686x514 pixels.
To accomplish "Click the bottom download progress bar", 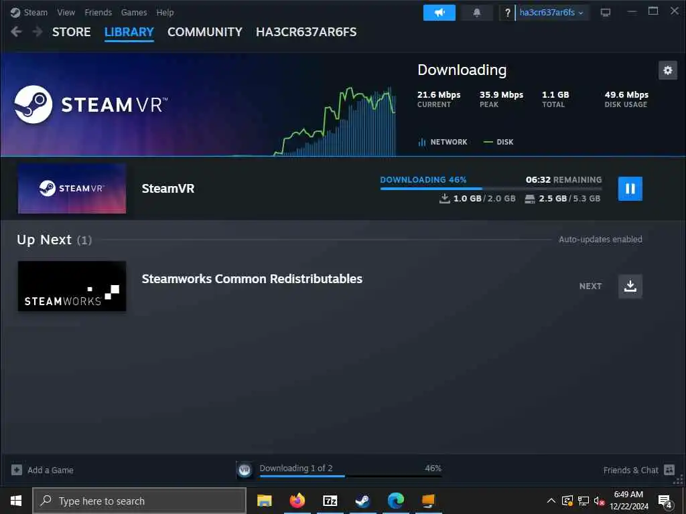I will 350,476.
